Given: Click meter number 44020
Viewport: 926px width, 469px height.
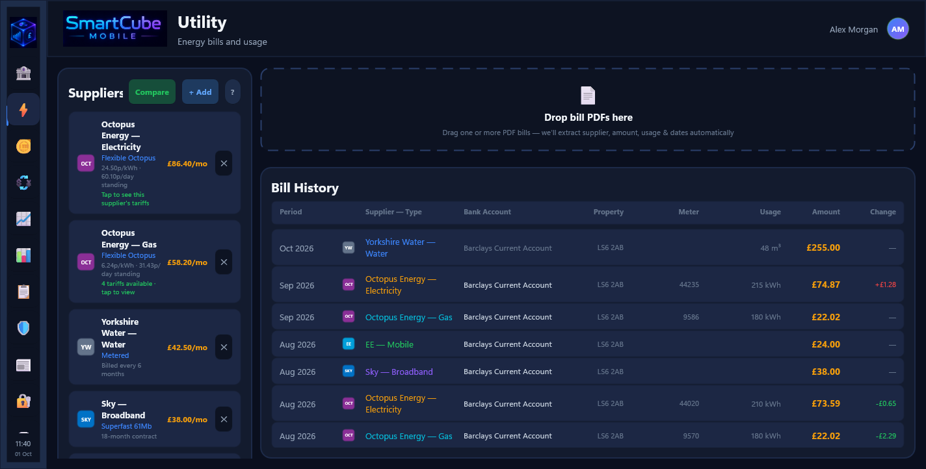Looking at the screenshot, I should tap(689, 403).
